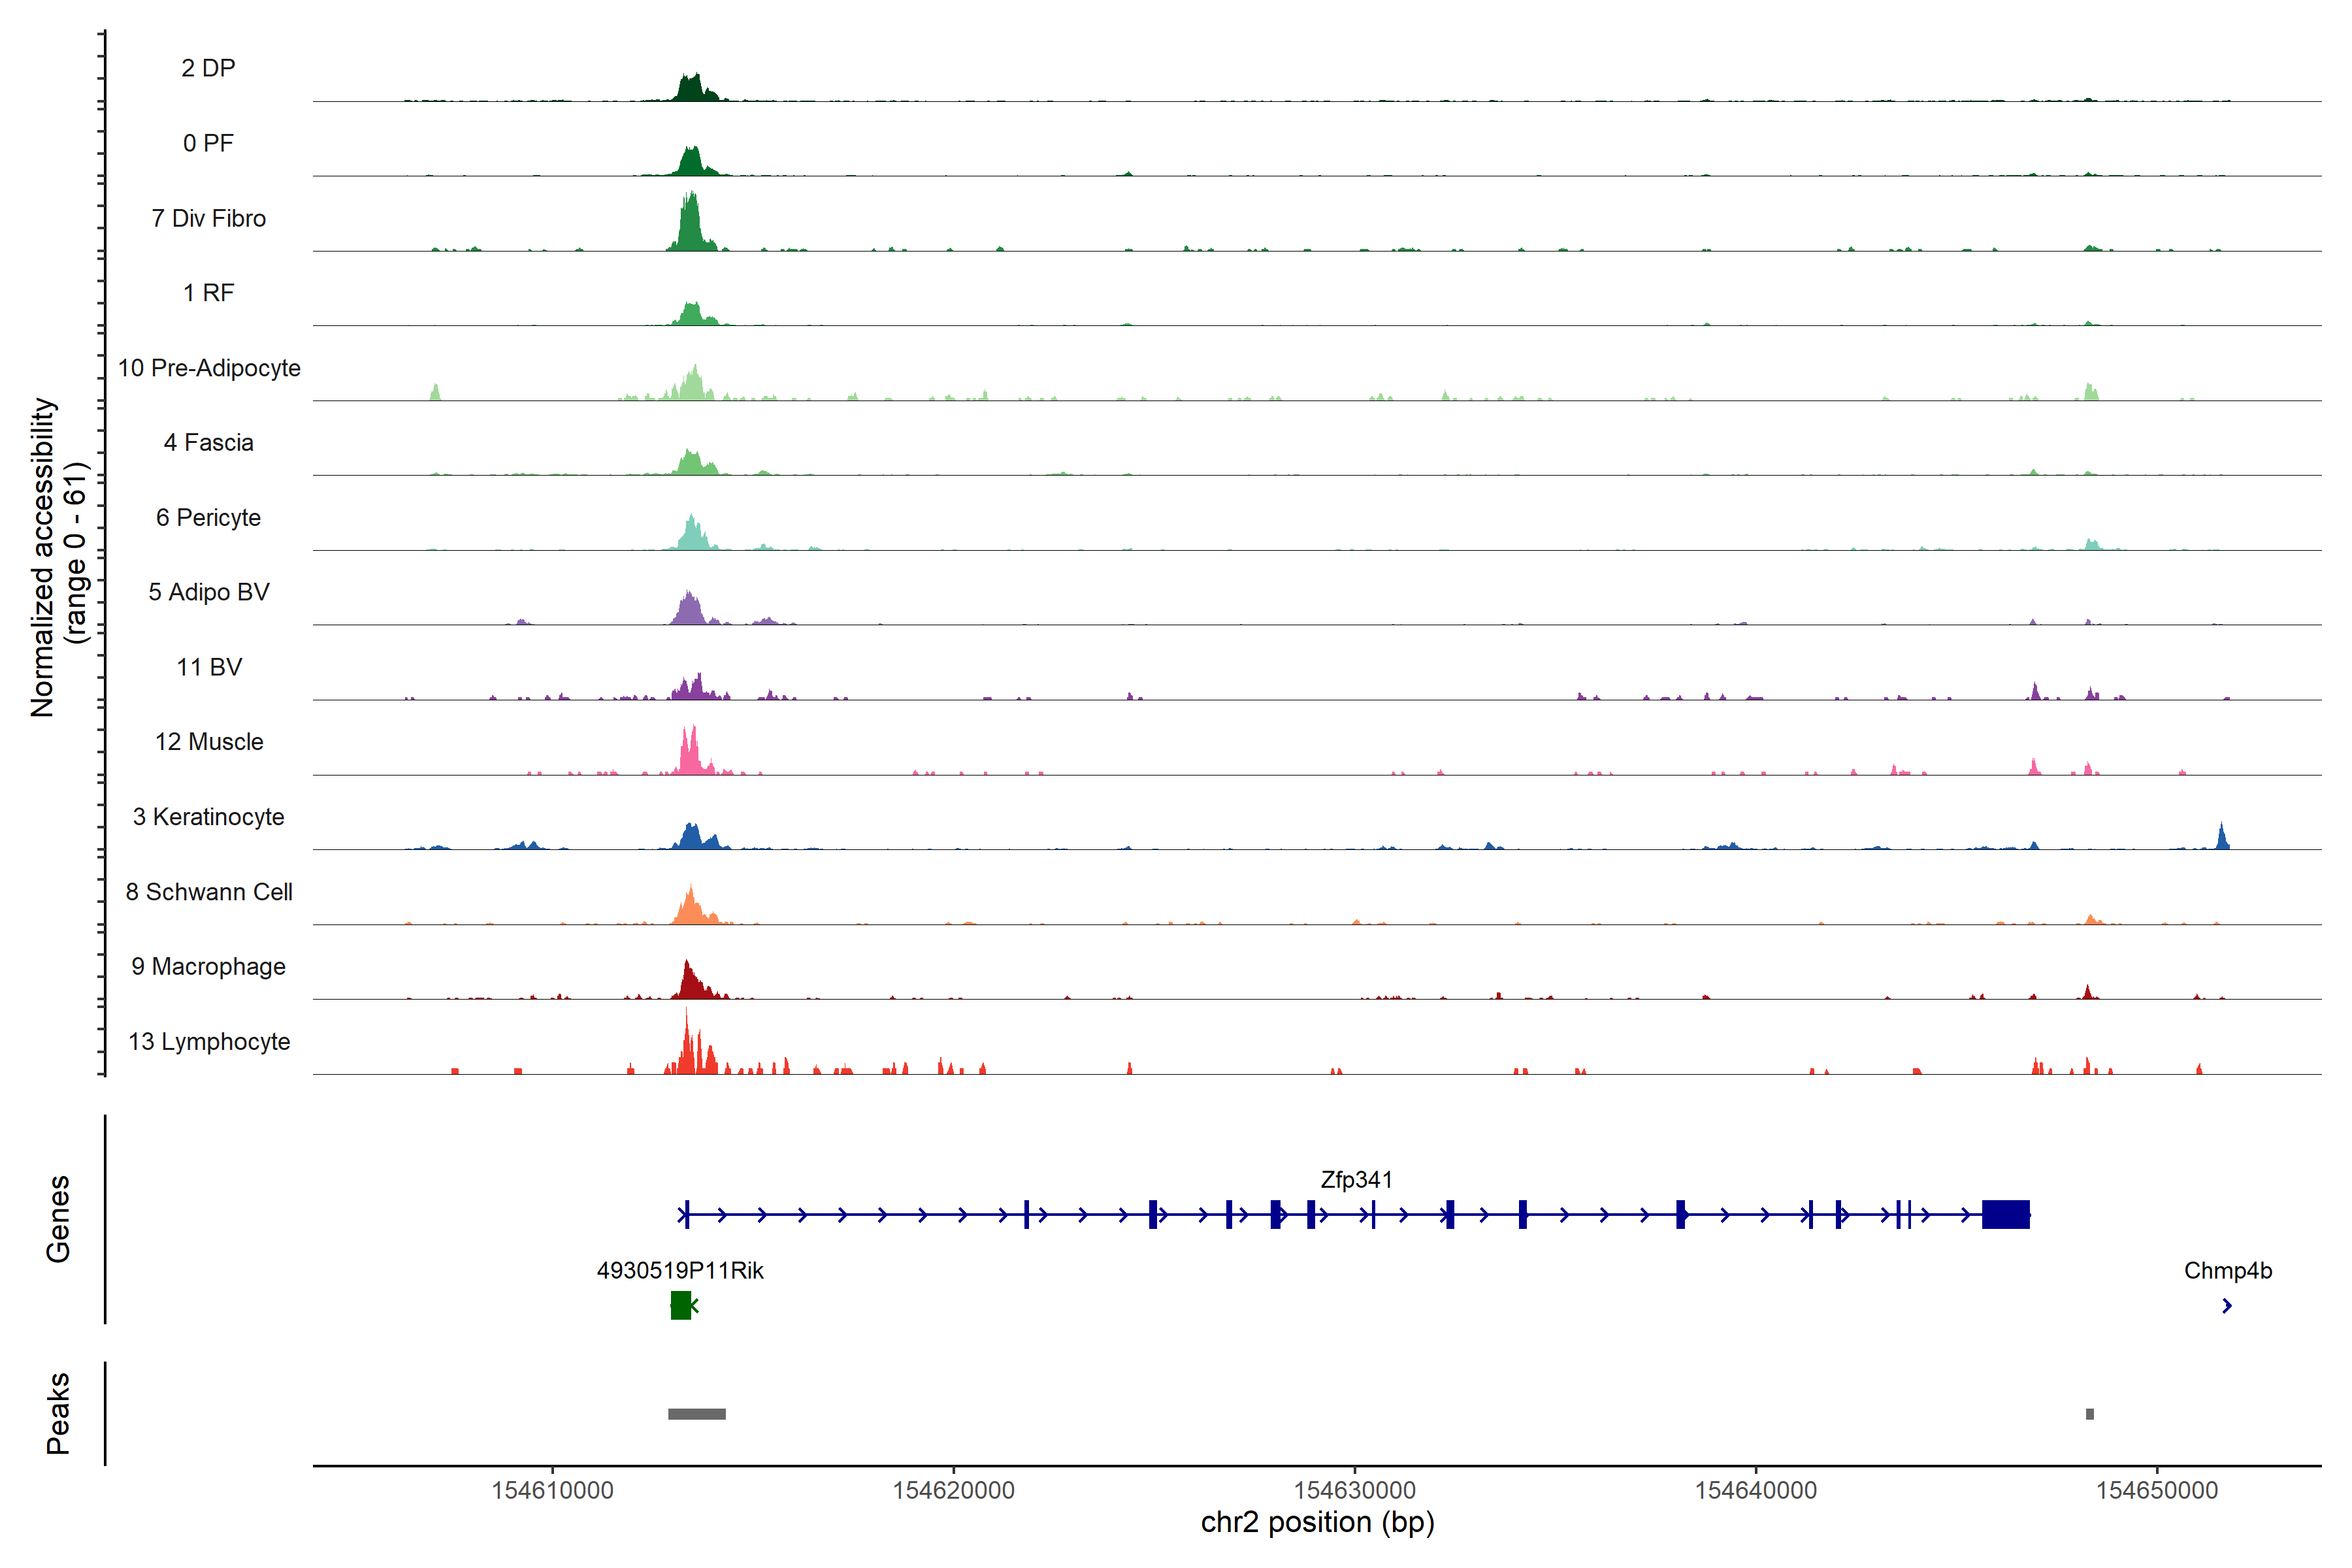Click the wide gray peak bar
Viewport: 2352px width, 1568px height.
click(x=697, y=1413)
